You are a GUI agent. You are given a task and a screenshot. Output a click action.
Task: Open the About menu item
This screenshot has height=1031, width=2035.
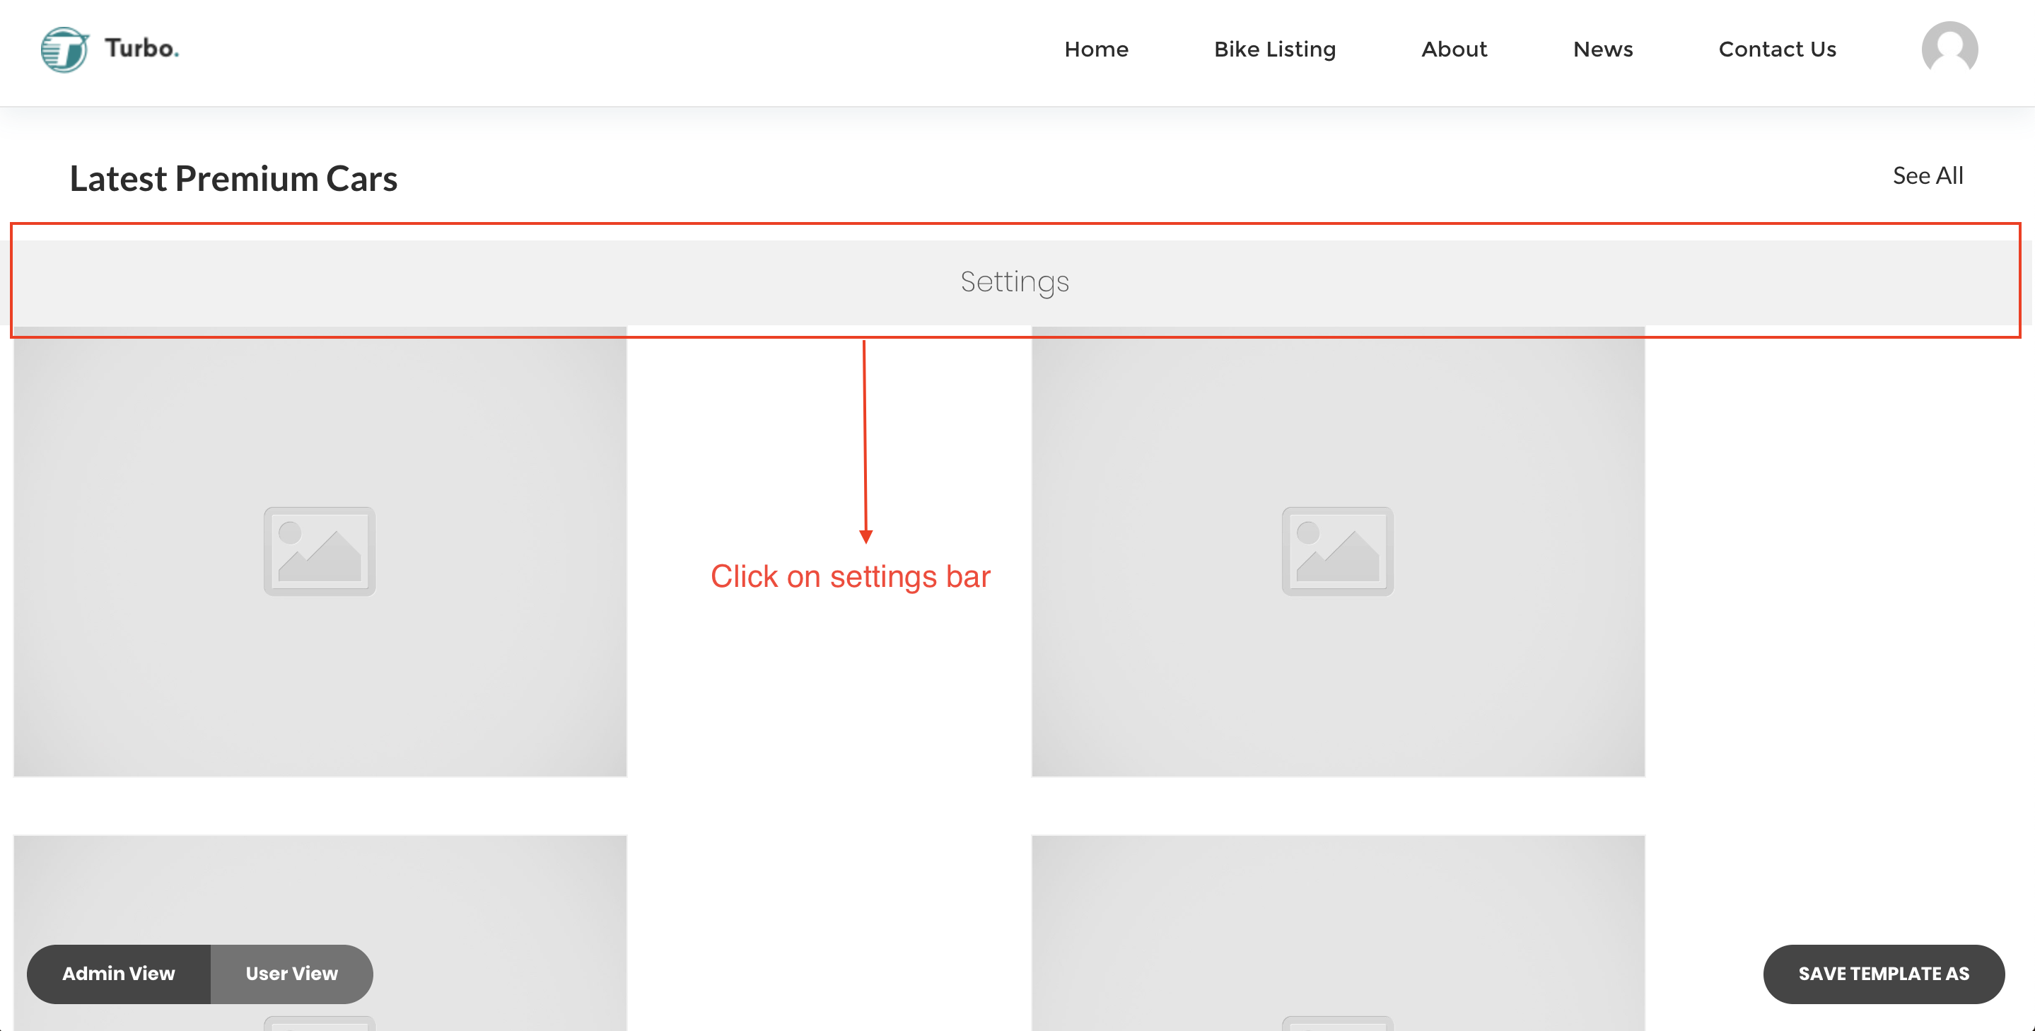1454,49
